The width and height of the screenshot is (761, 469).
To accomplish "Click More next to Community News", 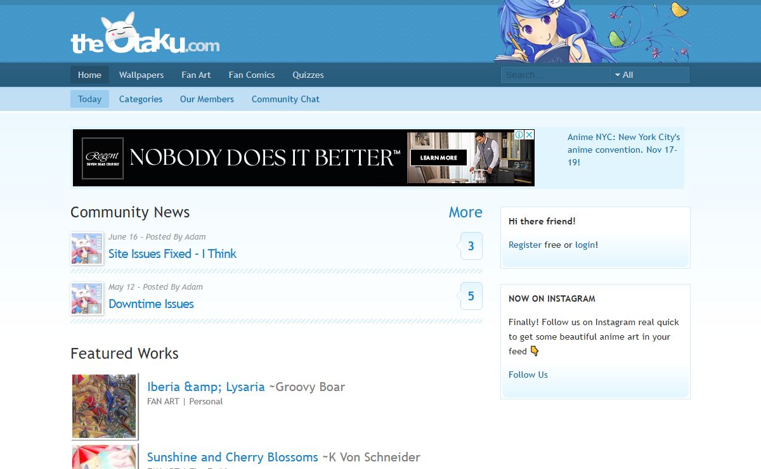I will (x=465, y=212).
